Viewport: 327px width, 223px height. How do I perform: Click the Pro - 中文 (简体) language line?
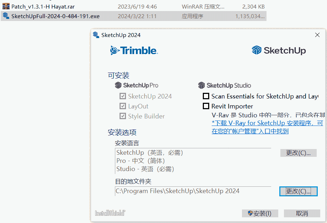(x=141, y=161)
